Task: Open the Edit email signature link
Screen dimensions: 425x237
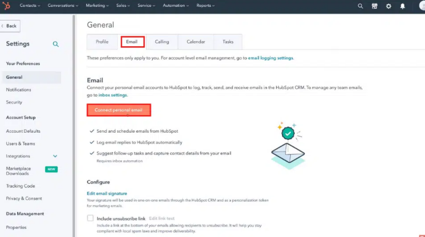Action: tap(107, 194)
